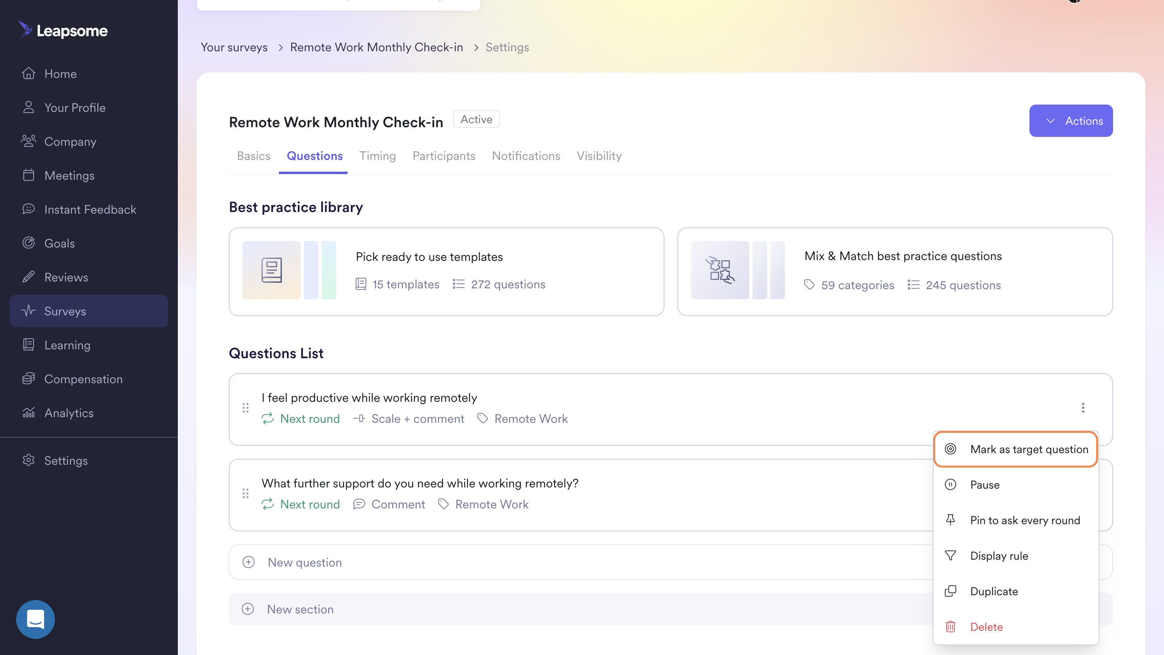Select Delete in the context menu

tap(1016, 627)
